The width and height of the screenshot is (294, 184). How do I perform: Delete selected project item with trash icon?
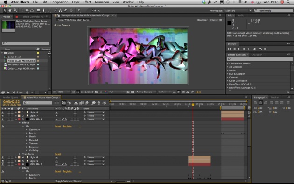(x=27, y=92)
